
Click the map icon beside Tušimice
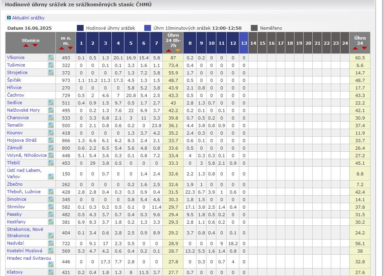tap(51, 65)
